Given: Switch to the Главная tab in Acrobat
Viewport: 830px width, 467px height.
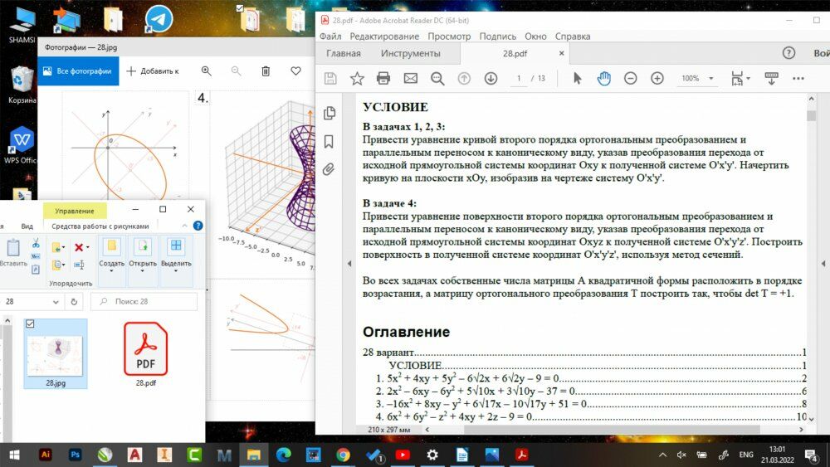Looking at the screenshot, I should click(x=344, y=53).
